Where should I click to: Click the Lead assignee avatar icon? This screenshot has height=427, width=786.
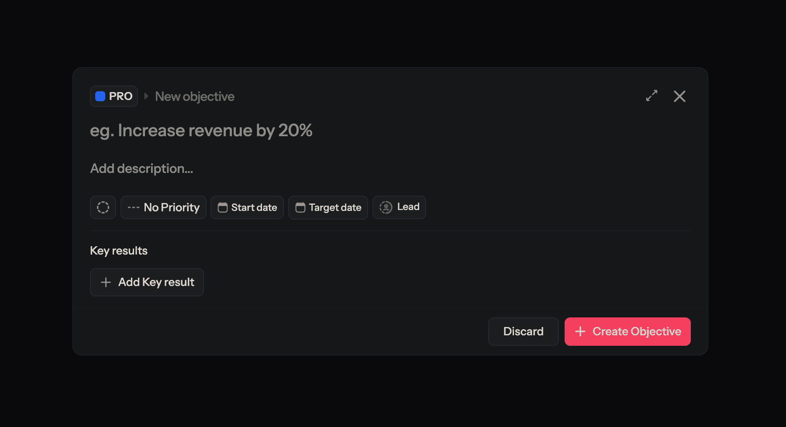tap(386, 207)
